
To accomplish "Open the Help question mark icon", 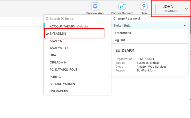I will pos(144,6).
